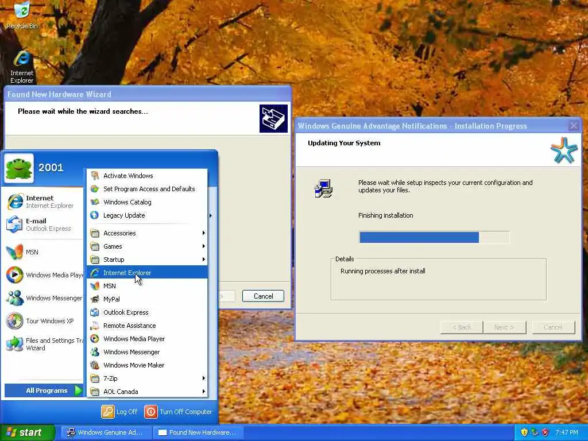Click Next in Windows Genuine Advantage dialog
Viewport: 588px width, 441px height.
(505, 327)
